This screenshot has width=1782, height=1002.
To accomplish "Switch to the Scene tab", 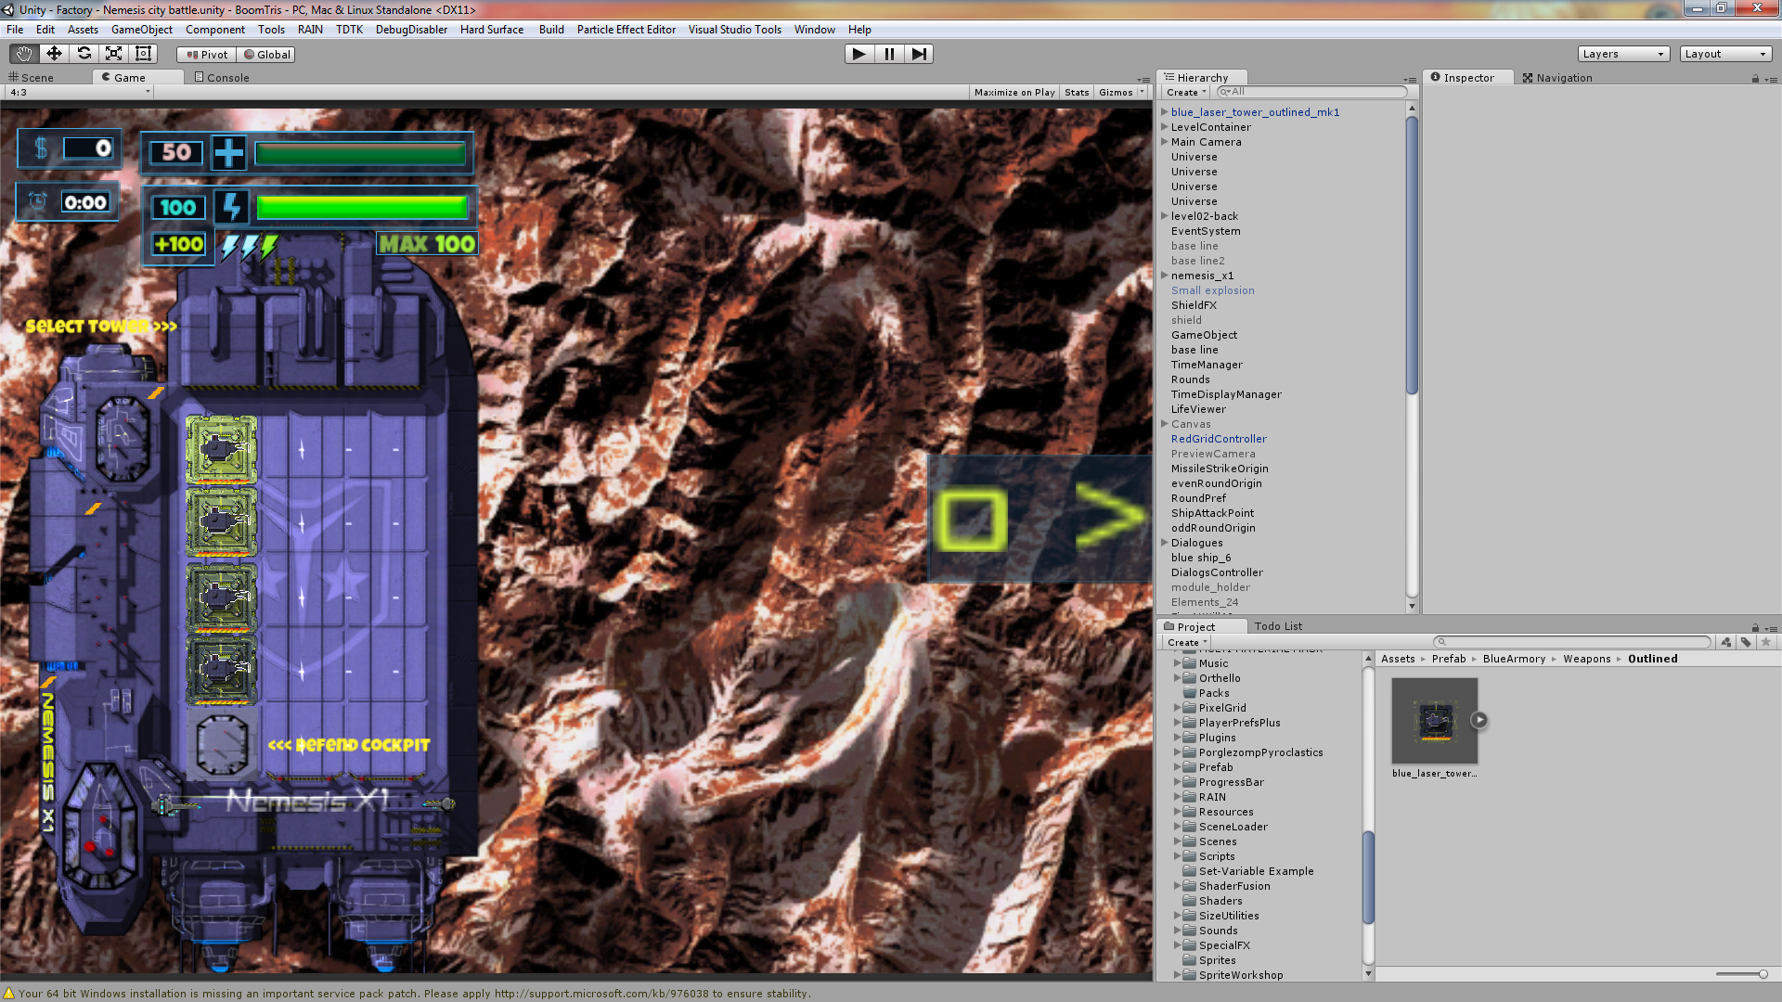I will click(31, 78).
